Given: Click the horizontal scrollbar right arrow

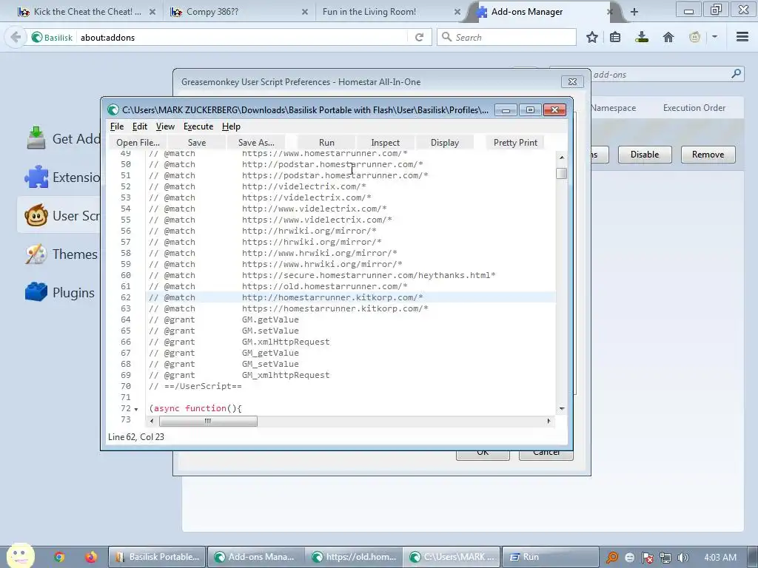Looking at the screenshot, I should pyautogui.click(x=549, y=421).
